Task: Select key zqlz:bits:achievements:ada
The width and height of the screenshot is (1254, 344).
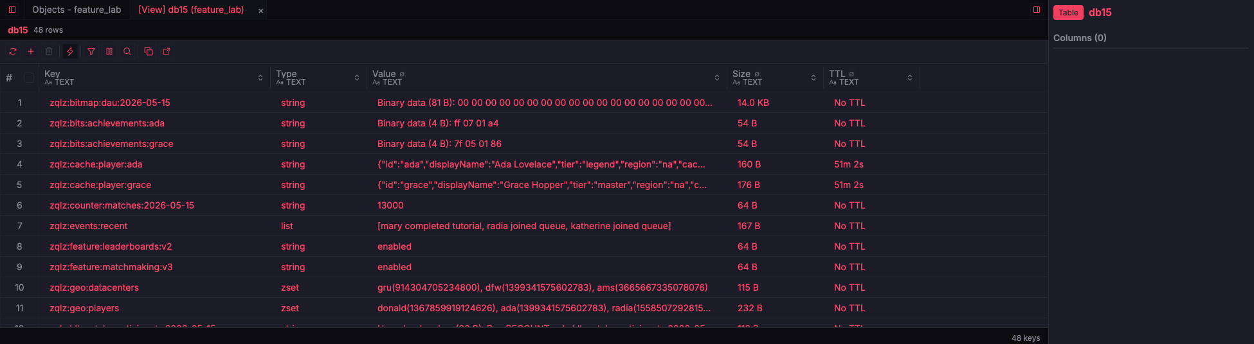Action: click(107, 123)
